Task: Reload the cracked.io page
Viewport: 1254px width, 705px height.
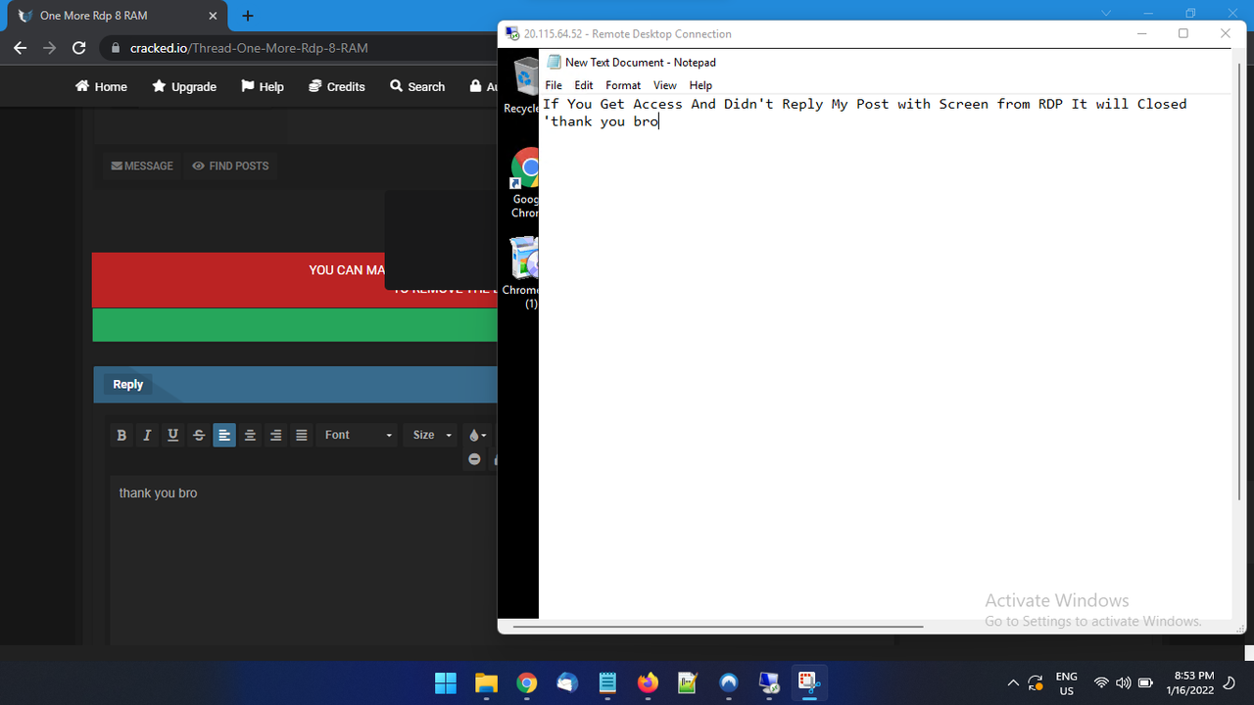Action: click(80, 48)
